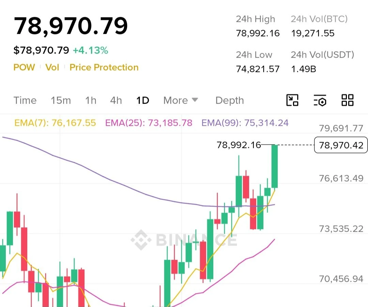Choose the 4h timeframe
Screen dimensions: 368x307
coord(116,101)
